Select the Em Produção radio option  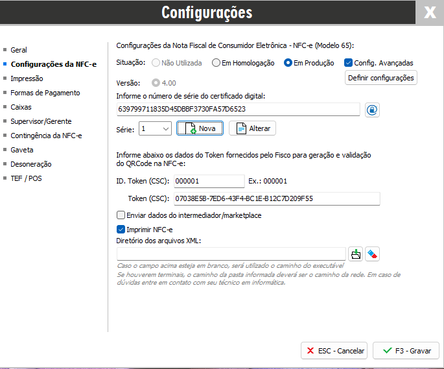(288, 63)
